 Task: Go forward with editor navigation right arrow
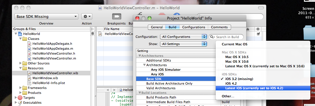[x=114, y=90]
